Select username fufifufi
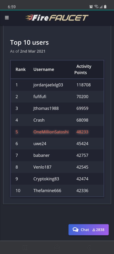Screen dimensions: 114x254 point(40,97)
